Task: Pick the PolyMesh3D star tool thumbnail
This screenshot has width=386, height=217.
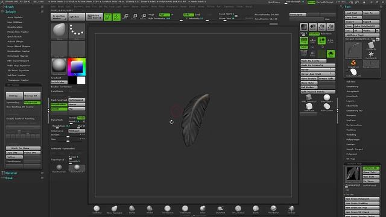Action: pyautogui.click(x=371, y=55)
